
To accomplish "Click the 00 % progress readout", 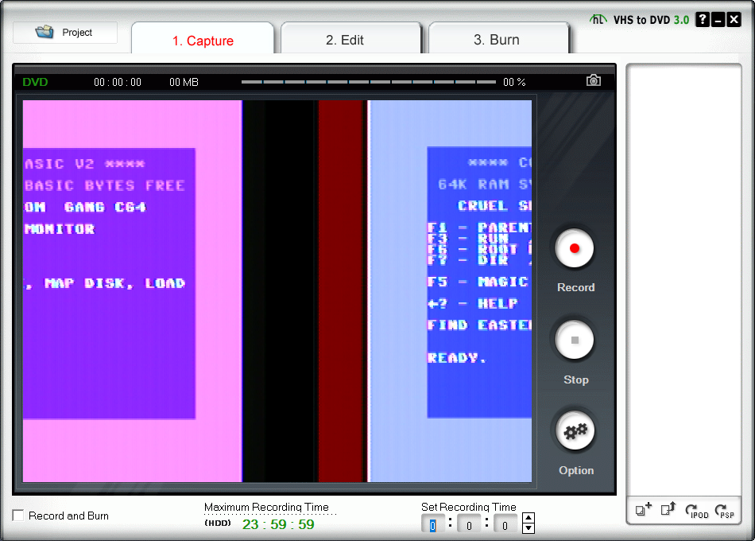I will point(514,82).
